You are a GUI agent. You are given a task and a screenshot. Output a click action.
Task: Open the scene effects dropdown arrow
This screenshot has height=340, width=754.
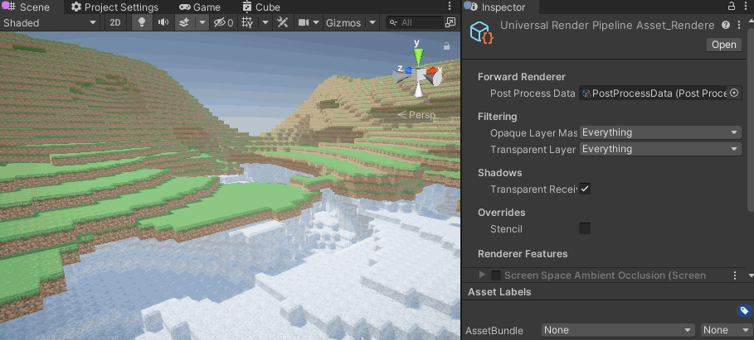pos(203,22)
